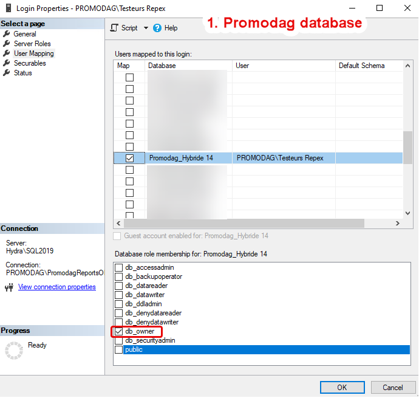Screen dimensions: 419x398
Task: Check the map checkbox directly above Promodag_Hybride 14
Action: [129, 146]
